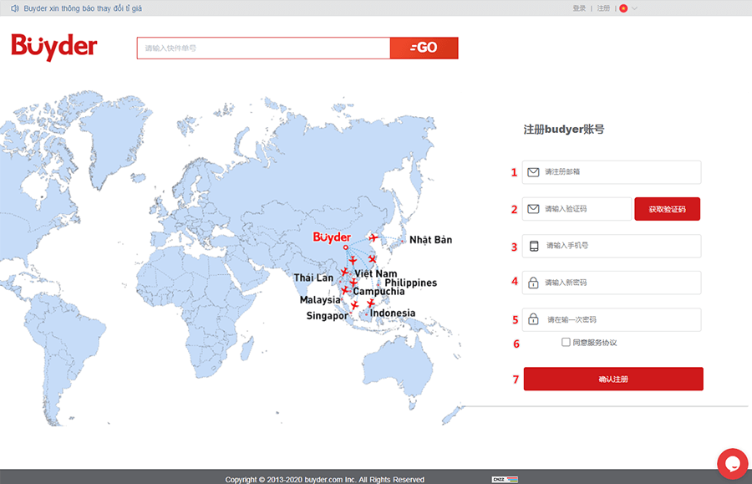Focus the 请注册邮箱 email field

[x=612, y=172]
